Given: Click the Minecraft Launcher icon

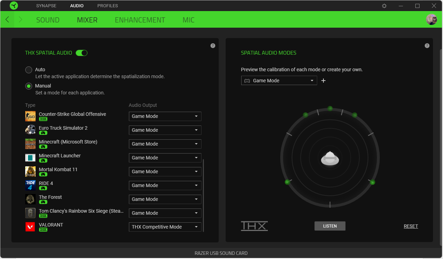Looking at the screenshot, I should click(x=30, y=158).
